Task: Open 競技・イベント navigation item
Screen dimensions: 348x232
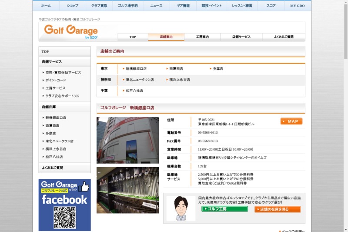Action: (211, 6)
